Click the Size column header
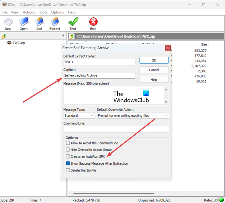The height and width of the screenshot is (203, 225). point(204,44)
